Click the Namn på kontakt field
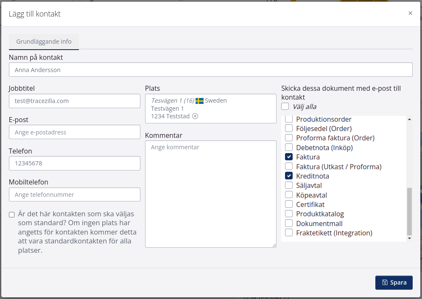Image resolution: width=422 pixels, height=299 pixels. (210, 70)
